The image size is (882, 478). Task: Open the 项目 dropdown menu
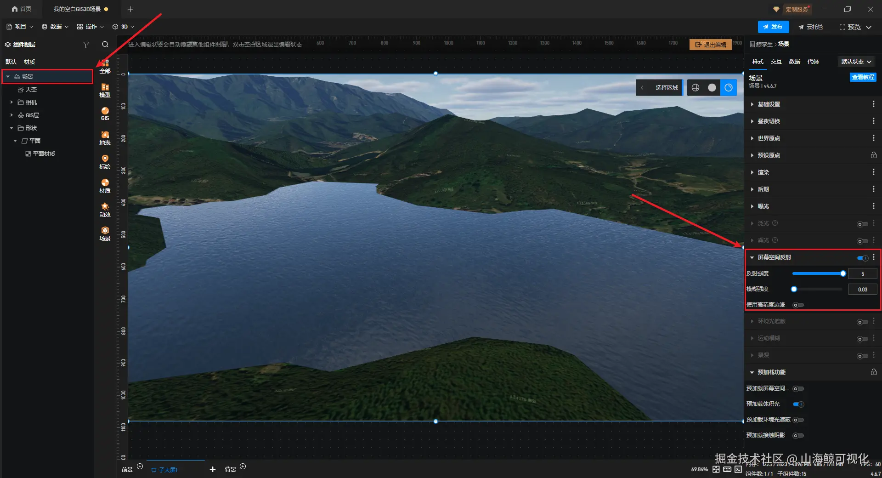(x=20, y=27)
